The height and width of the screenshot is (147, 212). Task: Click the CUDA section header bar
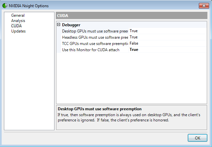tap(131, 15)
